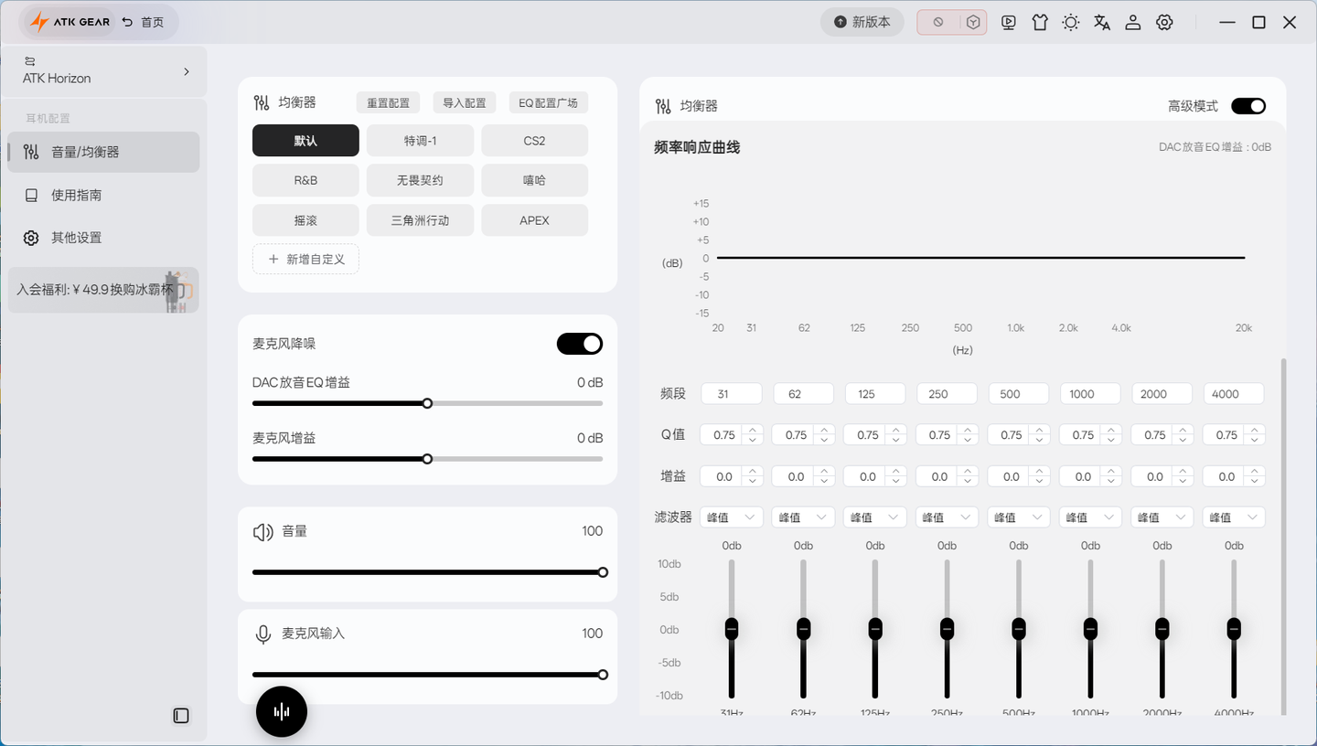Toggle the sun brightness theme icon
1317x746 pixels.
click(1071, 23)
